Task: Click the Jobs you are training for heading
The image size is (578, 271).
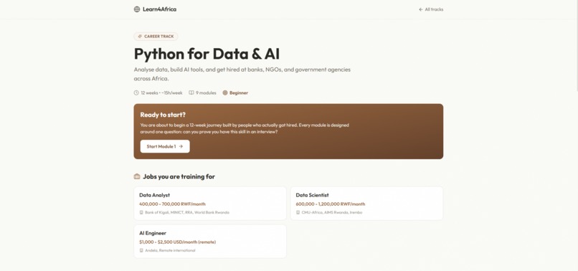Action: click(179, 176)
